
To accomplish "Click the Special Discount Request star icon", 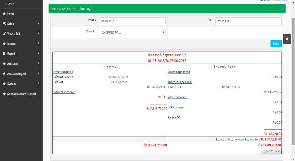I will (x=4, y=94).
